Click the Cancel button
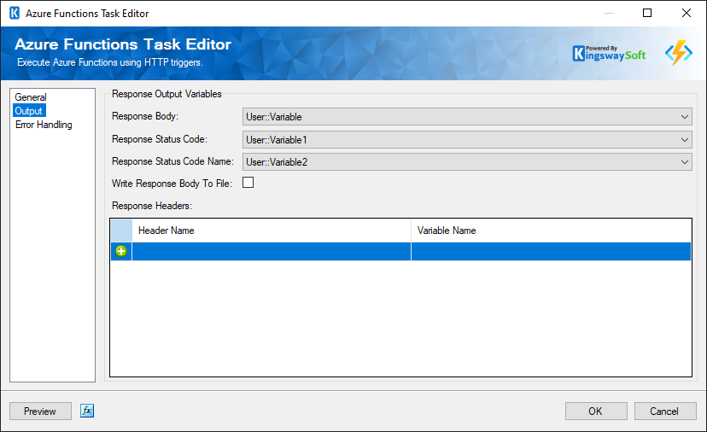The image size is (707, 432). 664,412
